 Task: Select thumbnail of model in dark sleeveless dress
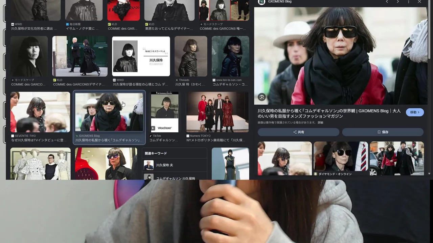[230, 164]
